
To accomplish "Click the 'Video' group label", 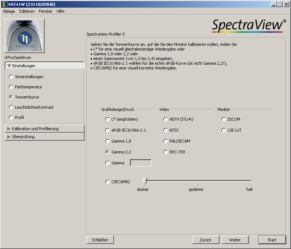I will (x=164, y=109).
